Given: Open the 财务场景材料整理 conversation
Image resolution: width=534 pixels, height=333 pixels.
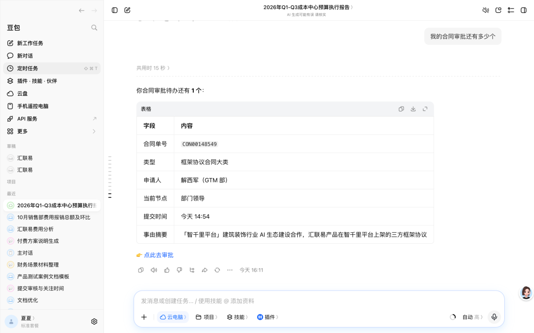Looking at the screenshot, I should [x=52, y=265].
